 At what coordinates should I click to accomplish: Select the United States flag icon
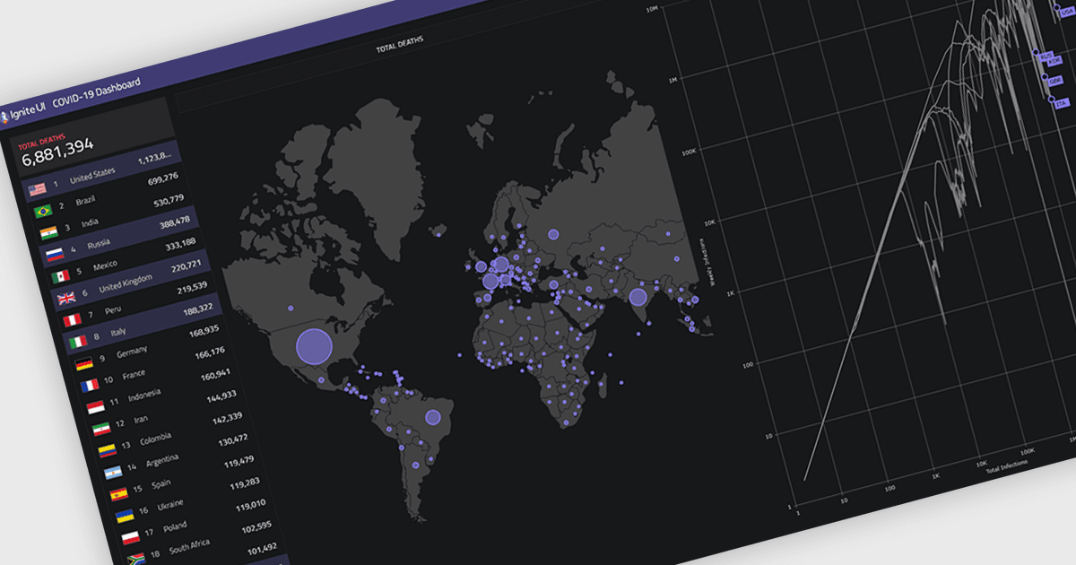pyautogui.click(x=36, y=189)
